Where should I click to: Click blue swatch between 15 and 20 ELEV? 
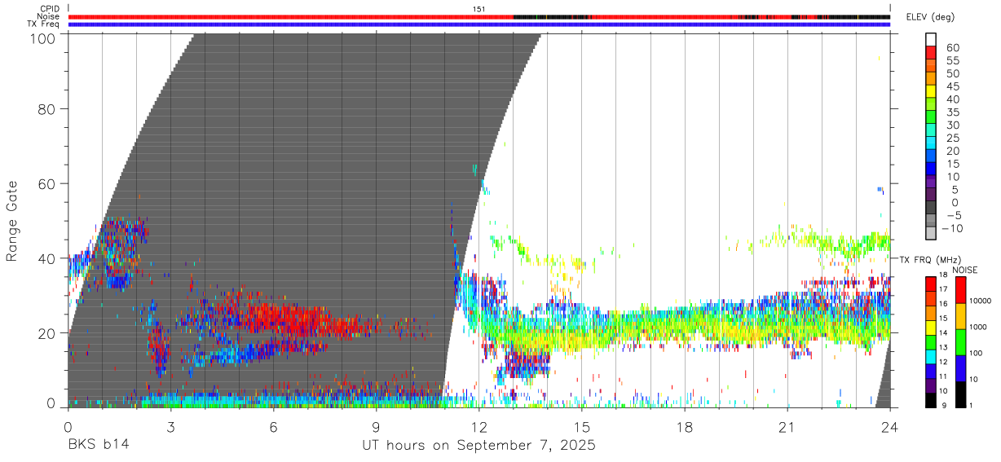pyautogui.click(x=932, y=156)
